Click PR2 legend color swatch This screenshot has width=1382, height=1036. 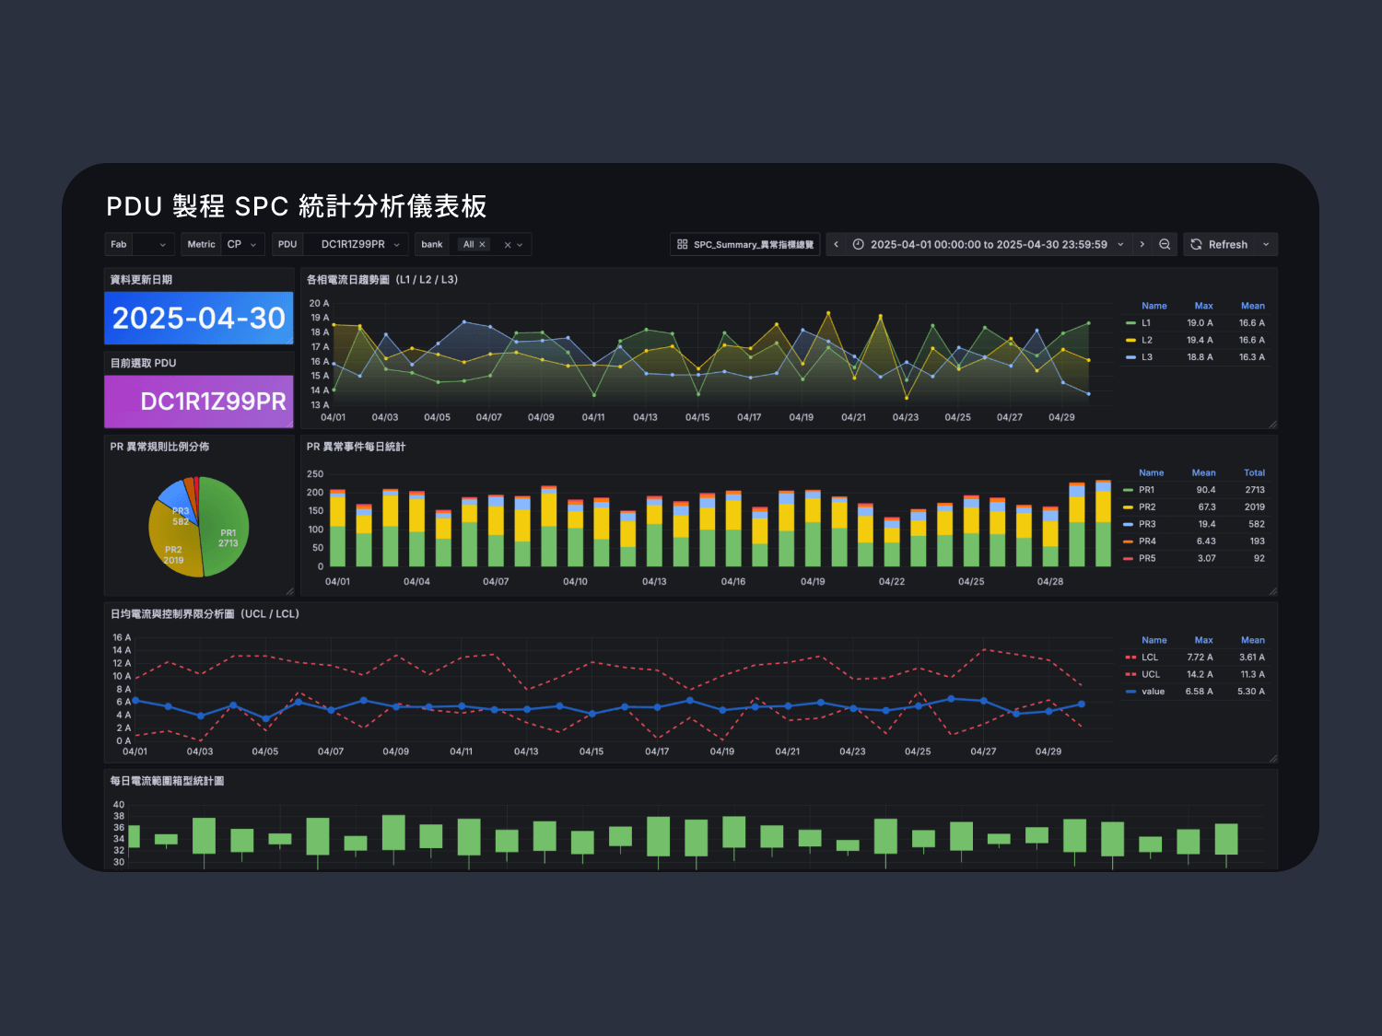1129,507
